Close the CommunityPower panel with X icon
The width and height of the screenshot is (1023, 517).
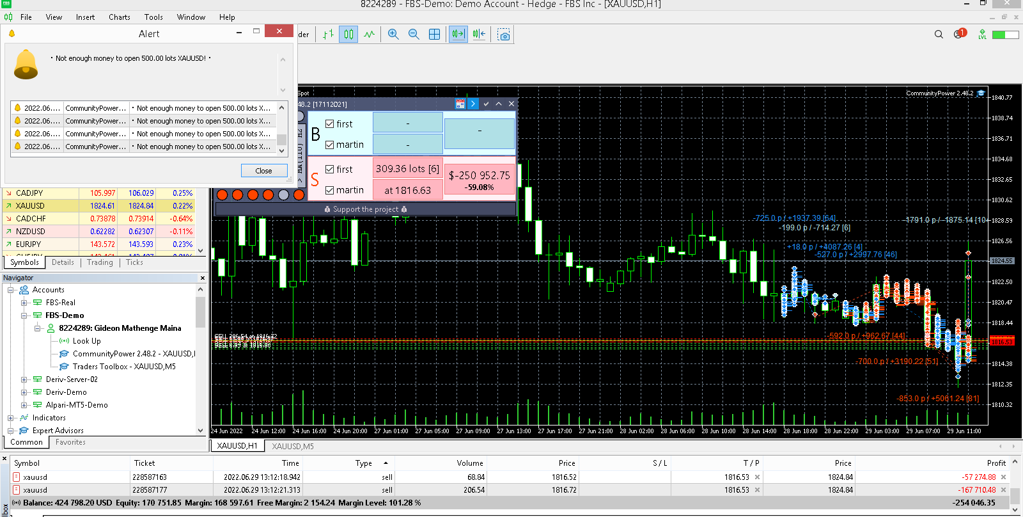pyautogui.click(x=511, y=104)
